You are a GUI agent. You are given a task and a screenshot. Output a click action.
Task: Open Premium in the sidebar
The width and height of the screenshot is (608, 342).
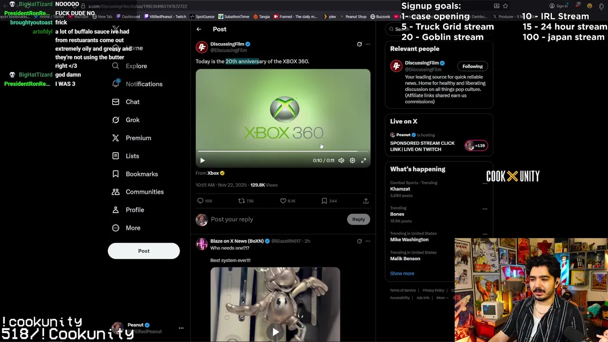pyautogui.click(x=132, y=138)
